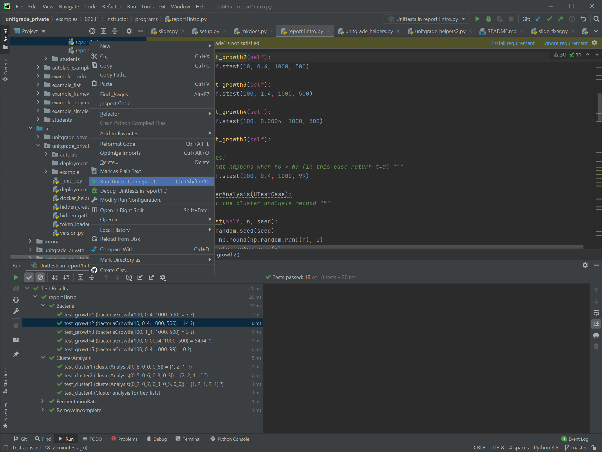The height and width of the screenshot is (452, 602).
Task: Click the Run 'Unittests in report1...' option
Action: click(131, 181)
